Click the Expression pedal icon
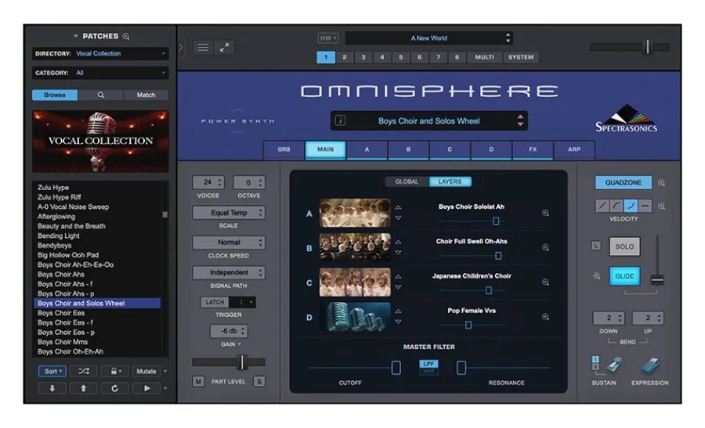Viewport: 705px width, 428px height. (x=650, y=365)
